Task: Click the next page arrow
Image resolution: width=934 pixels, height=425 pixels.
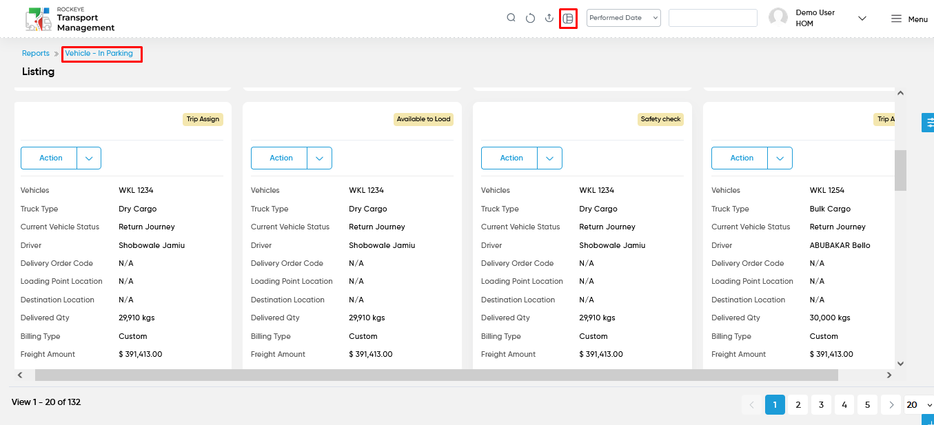Action: [891, 404]
